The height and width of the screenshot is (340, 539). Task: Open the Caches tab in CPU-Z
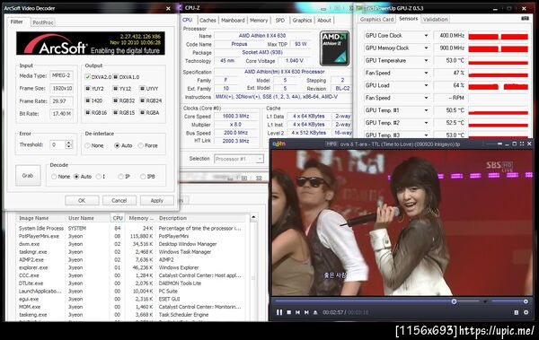pyautogui.click(x=208, y=21)
